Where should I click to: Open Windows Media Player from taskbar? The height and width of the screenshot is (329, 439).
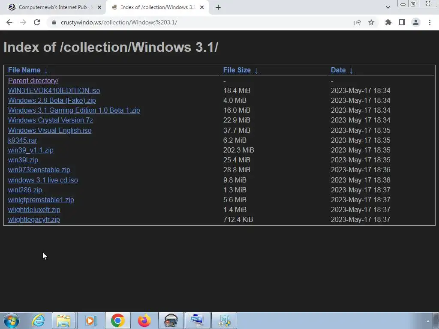point(90,320)
